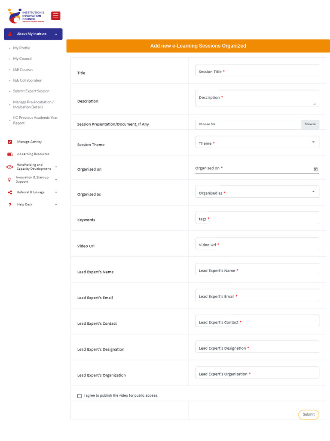Click the Innovation & Start-up lightbulb icon

[9, 179]
